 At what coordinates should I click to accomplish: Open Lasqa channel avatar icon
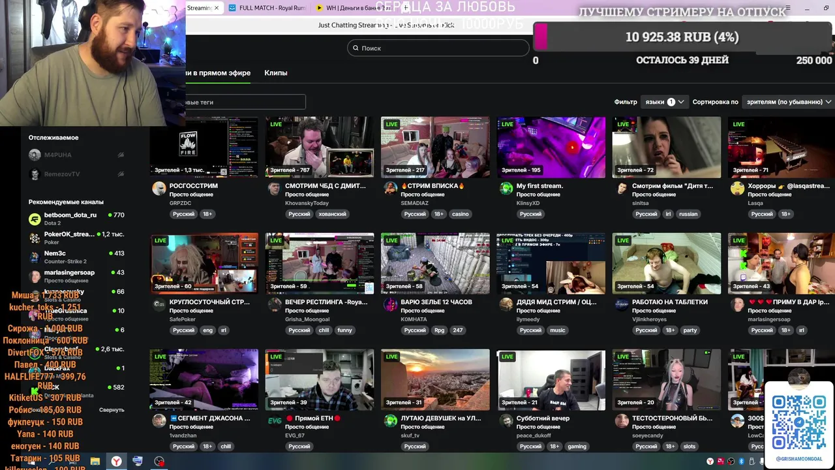point(737,189)
